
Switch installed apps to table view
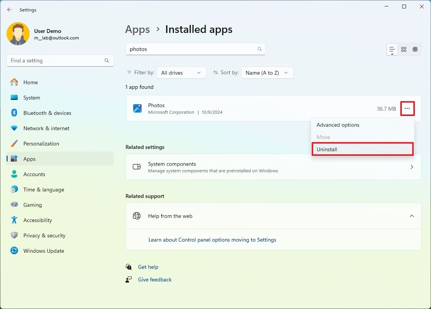point(415,49)
